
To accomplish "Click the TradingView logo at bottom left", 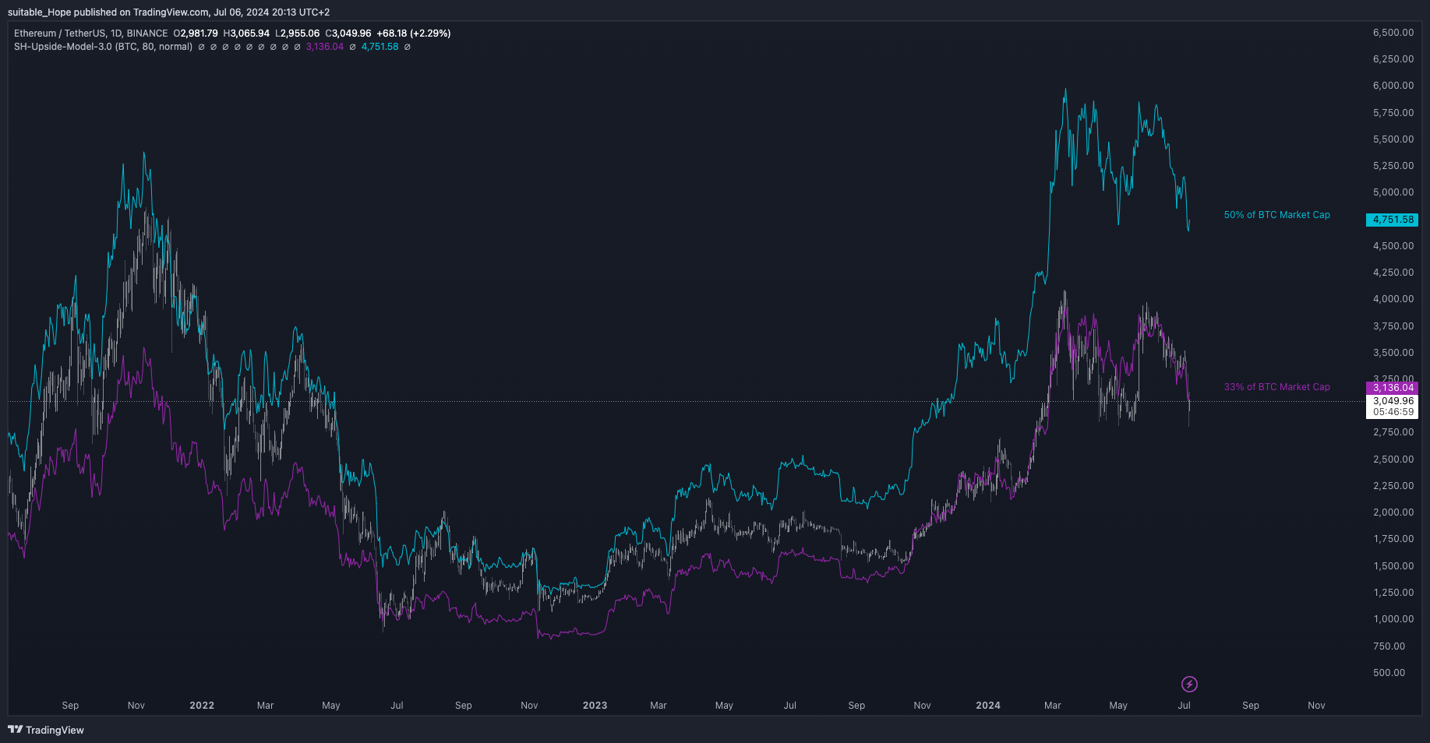I will point(46,730).
